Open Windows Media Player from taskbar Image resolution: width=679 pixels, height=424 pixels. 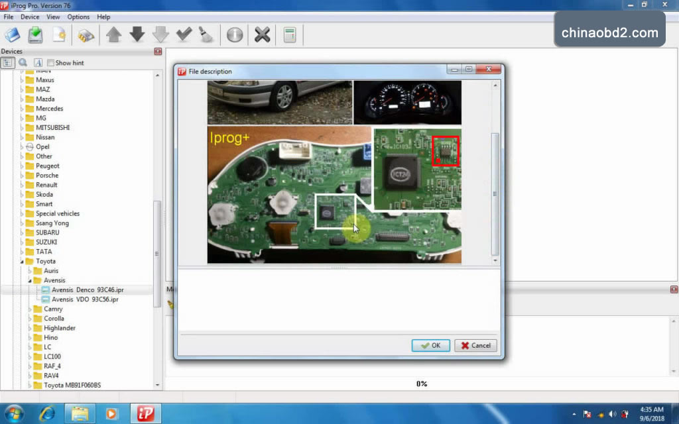tap(111, 414)
